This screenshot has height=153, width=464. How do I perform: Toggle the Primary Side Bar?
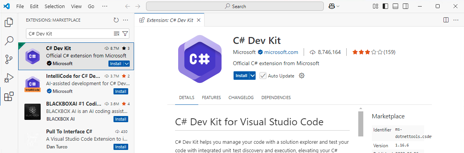(385, 6)
